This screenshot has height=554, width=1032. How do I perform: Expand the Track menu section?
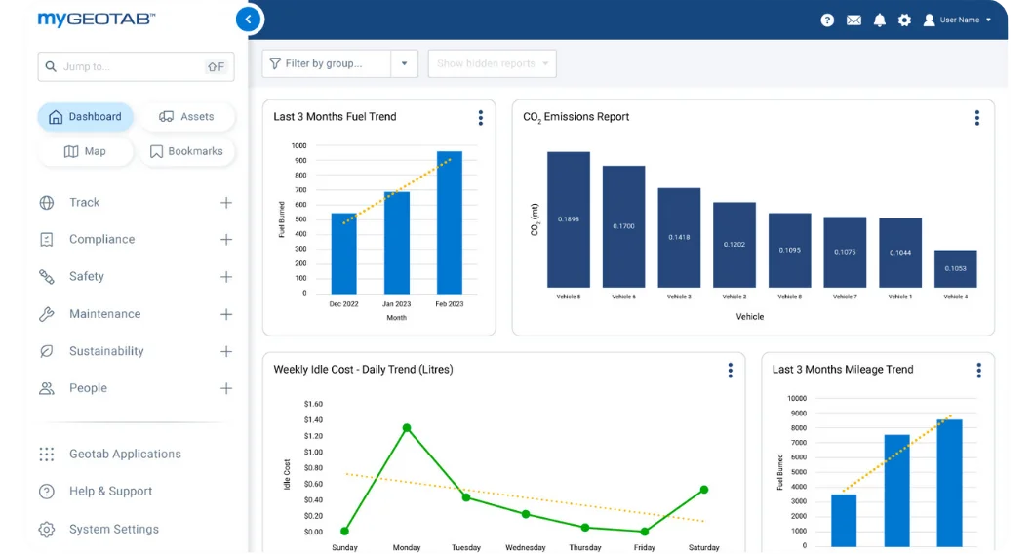pyautogui.click(x=225, y=203)
